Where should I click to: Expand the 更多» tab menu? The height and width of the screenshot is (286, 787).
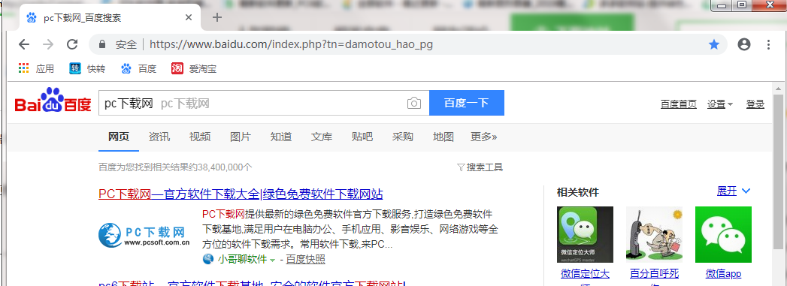point(484,137)
